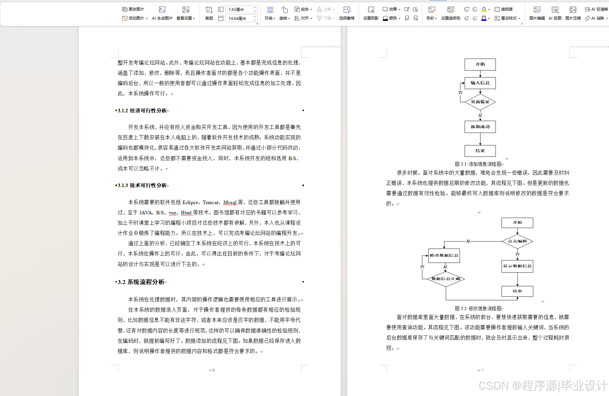Image resolution: width=609 pixels, height=396 pixels.
Task: Increase picture contrast icon
Action: click(x=467, y=9)
